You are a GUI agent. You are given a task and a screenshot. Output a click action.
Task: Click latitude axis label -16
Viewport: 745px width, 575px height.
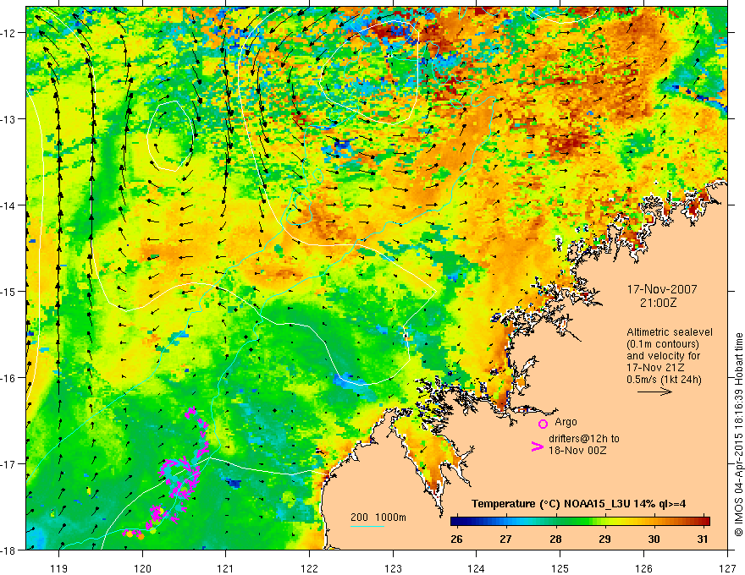point(9,378)
